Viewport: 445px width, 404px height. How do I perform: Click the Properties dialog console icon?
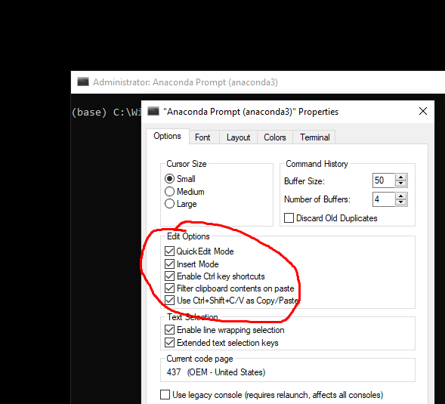click(153, 111)
